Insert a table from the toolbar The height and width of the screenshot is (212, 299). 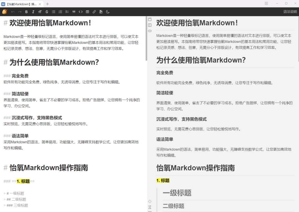[87, 12]
